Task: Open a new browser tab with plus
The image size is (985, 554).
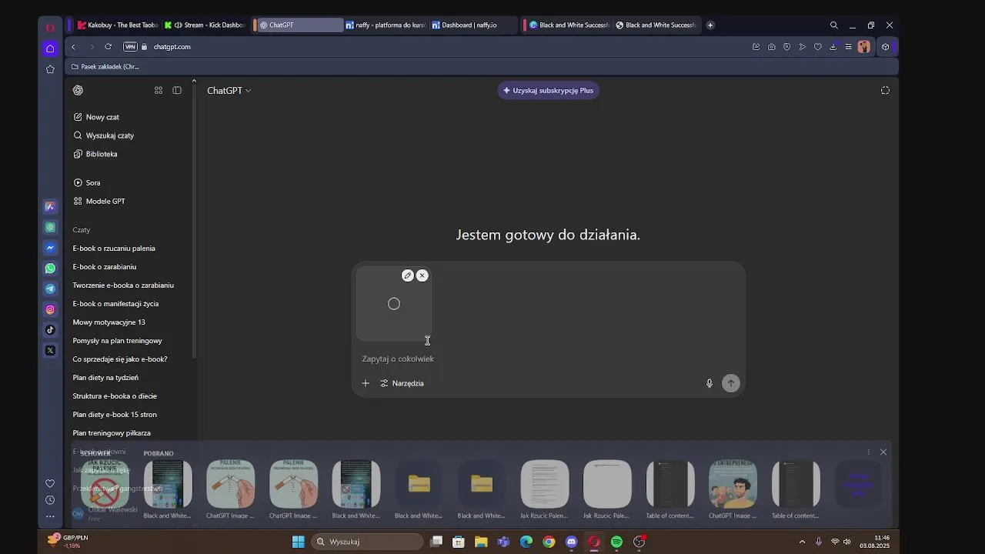Action: click(710, 25)
